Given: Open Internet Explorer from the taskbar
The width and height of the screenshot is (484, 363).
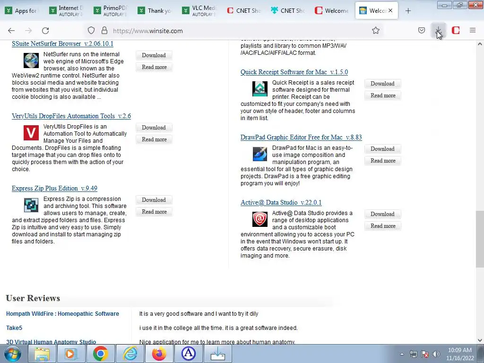Looking at the screenshot, I should tap(130, 354).
